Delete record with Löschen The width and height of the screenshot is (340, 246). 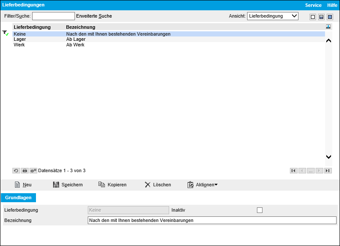158,185
